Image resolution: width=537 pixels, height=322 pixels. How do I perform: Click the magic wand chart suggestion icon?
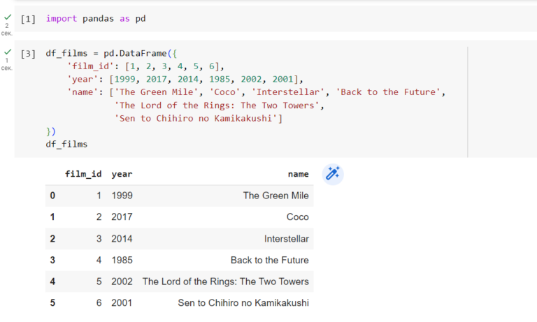[x=333, y=174]
